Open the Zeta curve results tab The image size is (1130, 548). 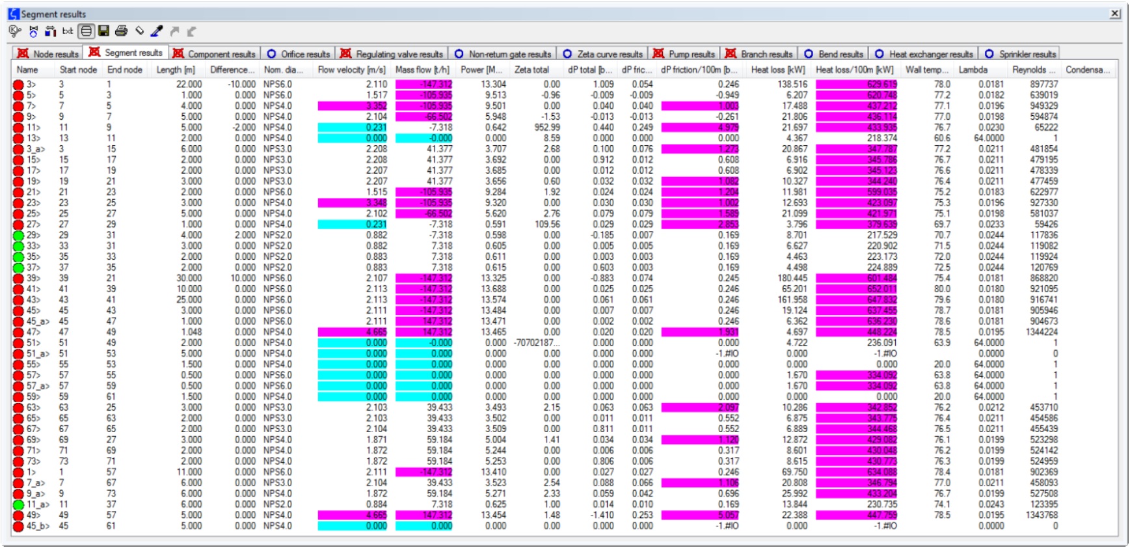[603, 54]
